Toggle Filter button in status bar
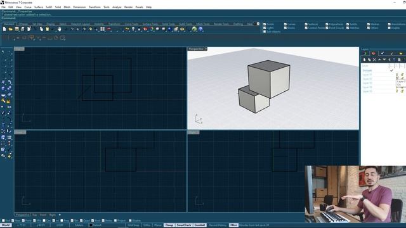The width and height of the screenshot is (406, 228). tap(233, 225)
